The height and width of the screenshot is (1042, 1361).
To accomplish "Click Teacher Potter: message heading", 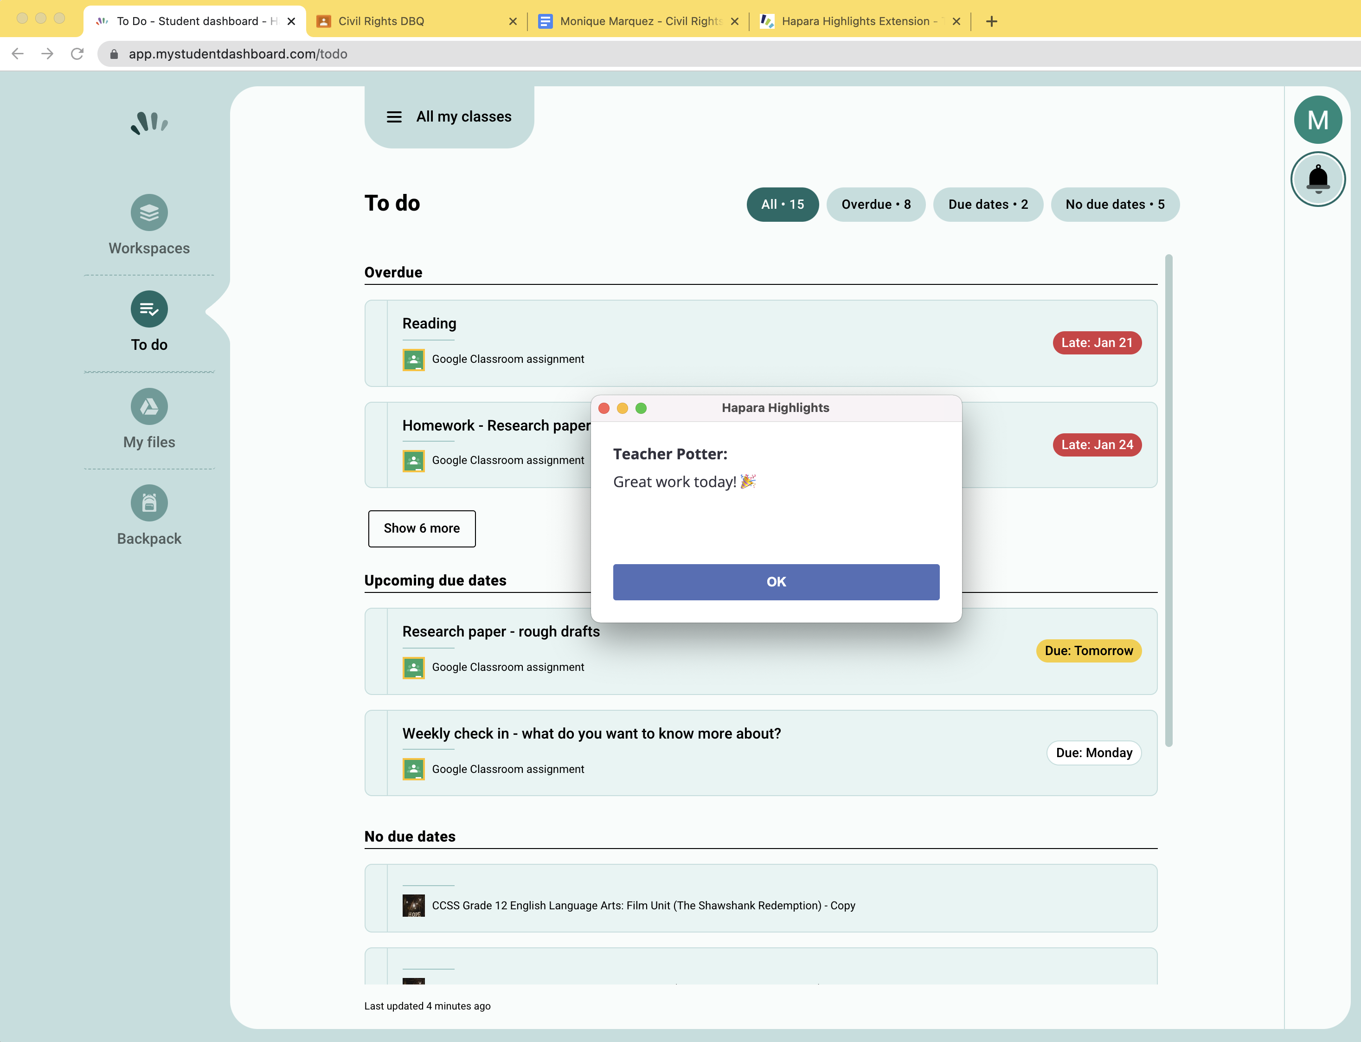I will (x=670, y=454).
